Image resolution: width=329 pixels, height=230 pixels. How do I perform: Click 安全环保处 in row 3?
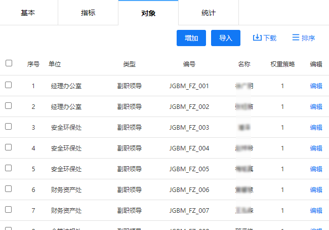(66, 128)
